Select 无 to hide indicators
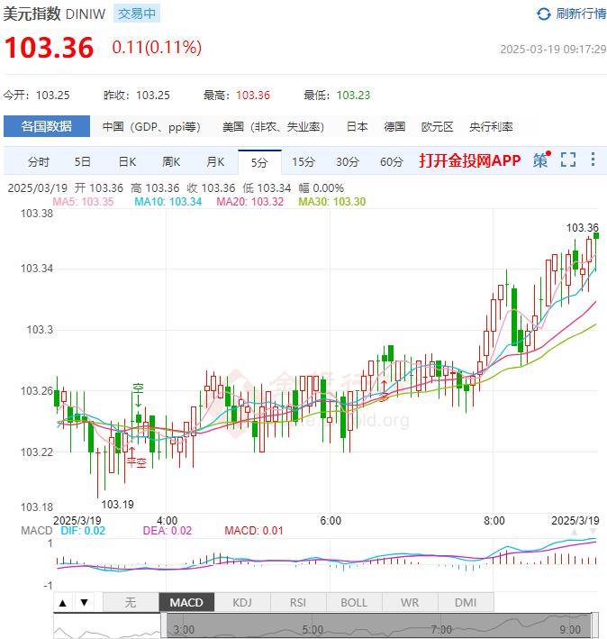Screen dimensions: 607x639 tap(131, 602)
